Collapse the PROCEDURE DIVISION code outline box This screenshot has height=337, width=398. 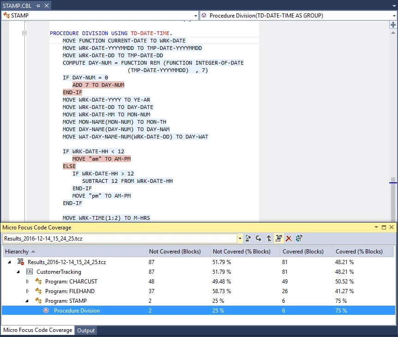click(24, 33)
